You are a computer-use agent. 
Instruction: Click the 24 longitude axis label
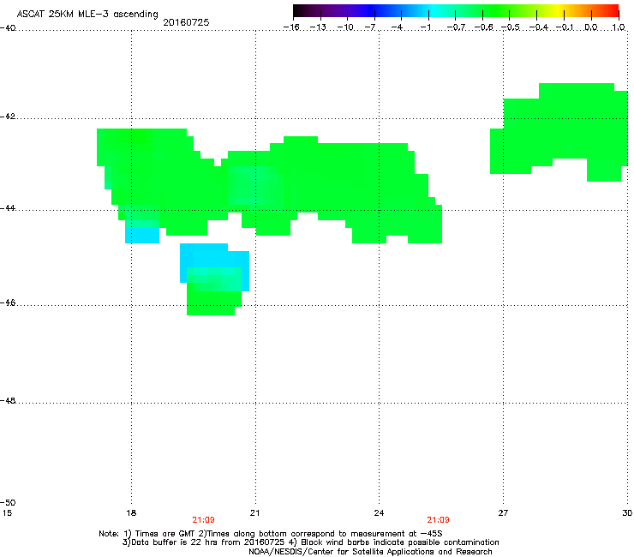(x=379, y=513)
